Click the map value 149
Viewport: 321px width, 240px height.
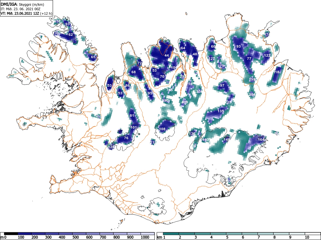coord(227,140)
